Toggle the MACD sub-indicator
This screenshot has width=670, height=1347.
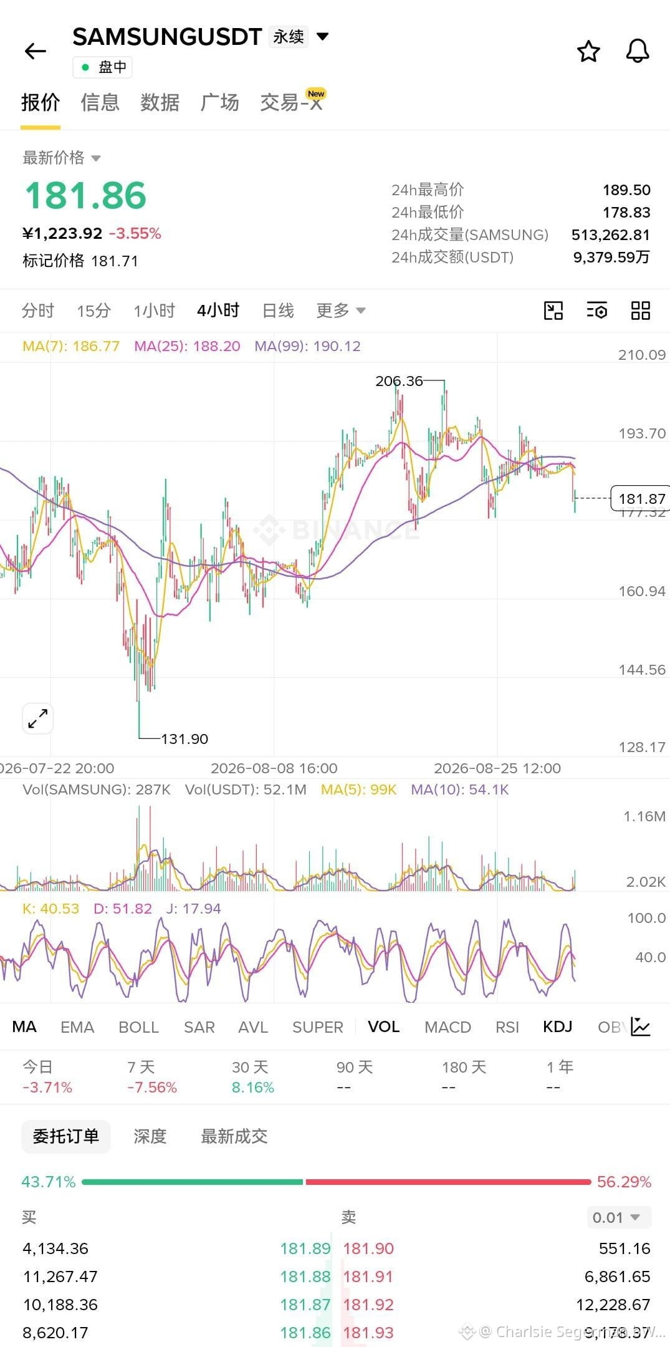447,1026
